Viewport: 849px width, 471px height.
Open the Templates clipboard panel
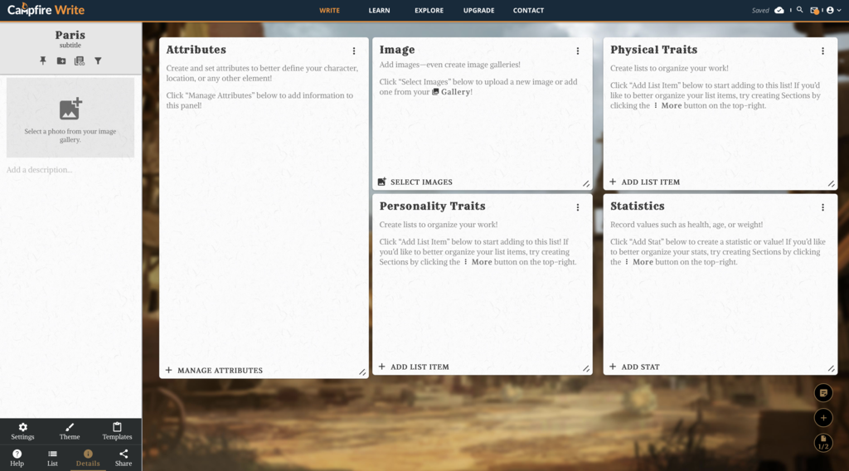tap(117, 431)
